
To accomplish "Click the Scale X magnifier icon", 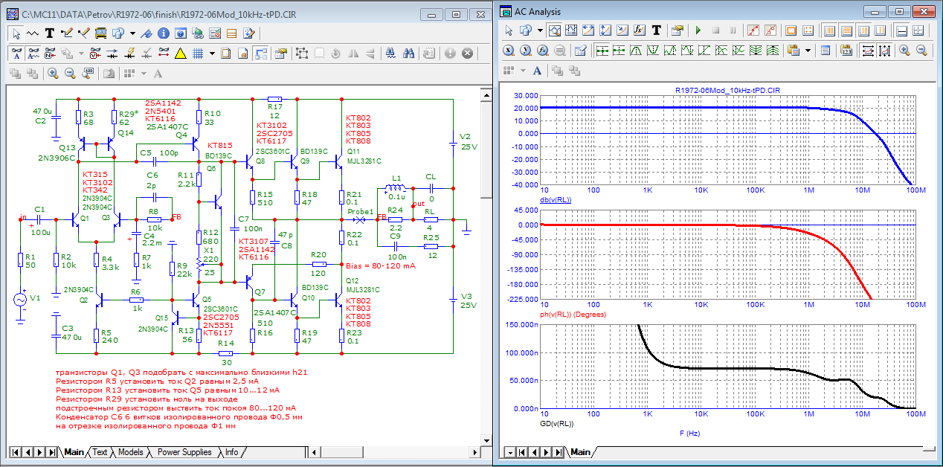I will pyautogui.click(x=509, y=51).
